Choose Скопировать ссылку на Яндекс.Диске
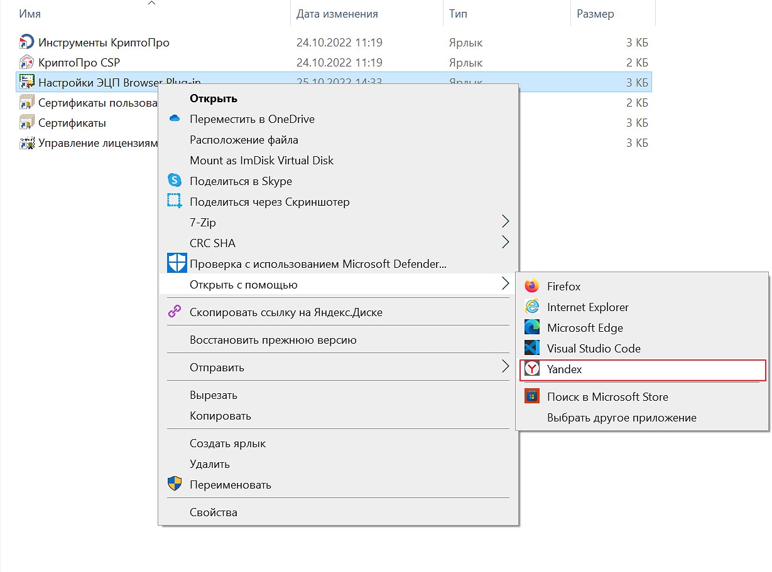The width and height of the screenshot is (772, 572). click(x=338, y=312)
